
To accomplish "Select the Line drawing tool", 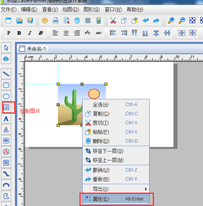I will click(x=6, y=74).
